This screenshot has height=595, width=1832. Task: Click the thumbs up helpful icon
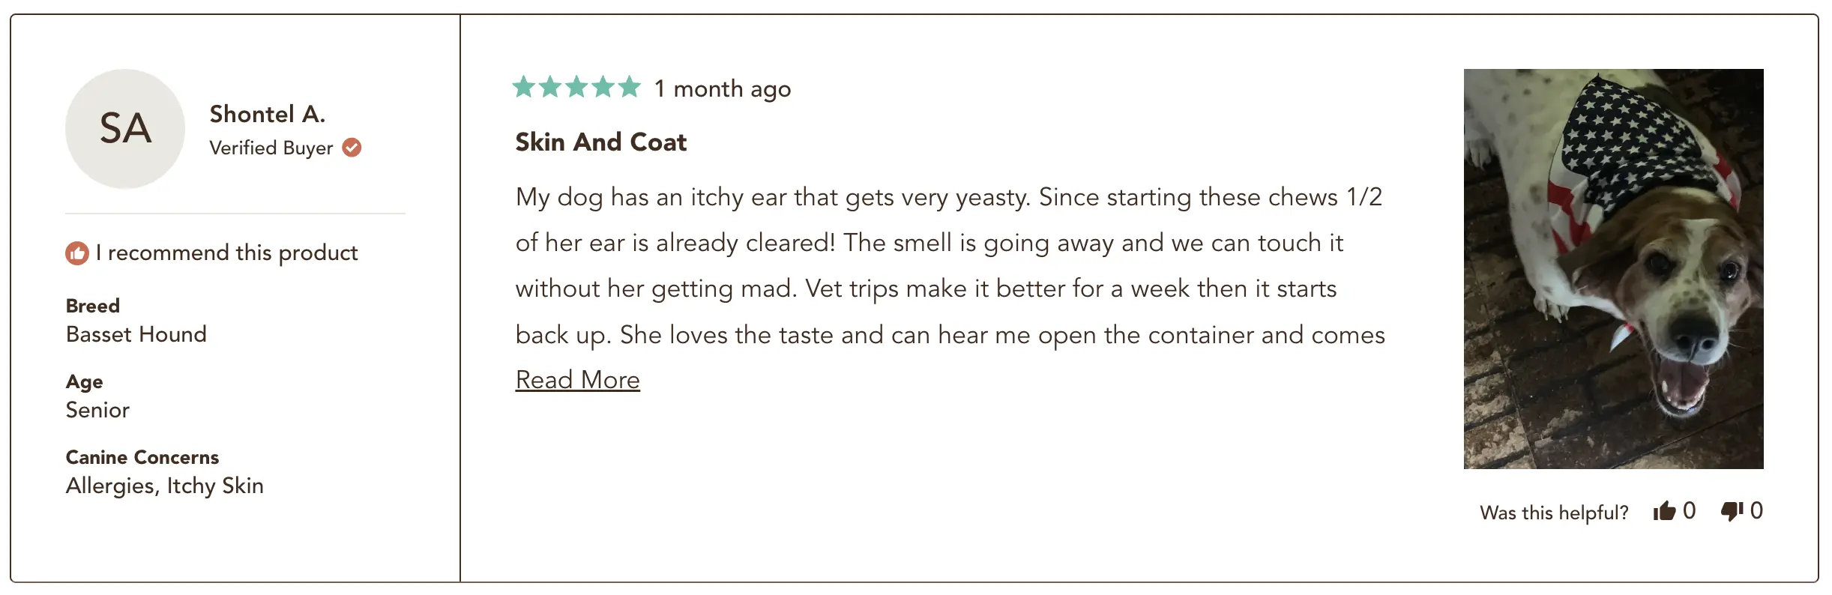[1664, 511]
